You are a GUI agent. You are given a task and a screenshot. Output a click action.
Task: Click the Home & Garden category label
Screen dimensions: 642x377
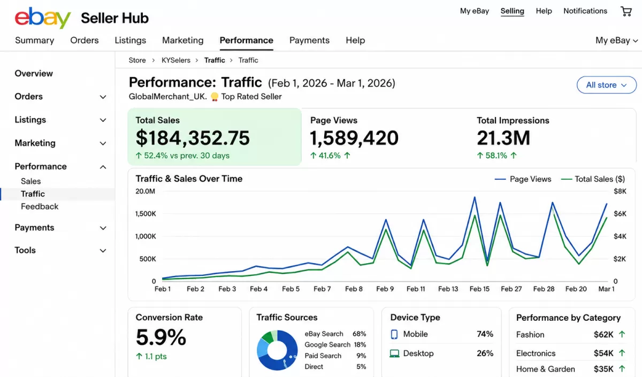(546, 369)
